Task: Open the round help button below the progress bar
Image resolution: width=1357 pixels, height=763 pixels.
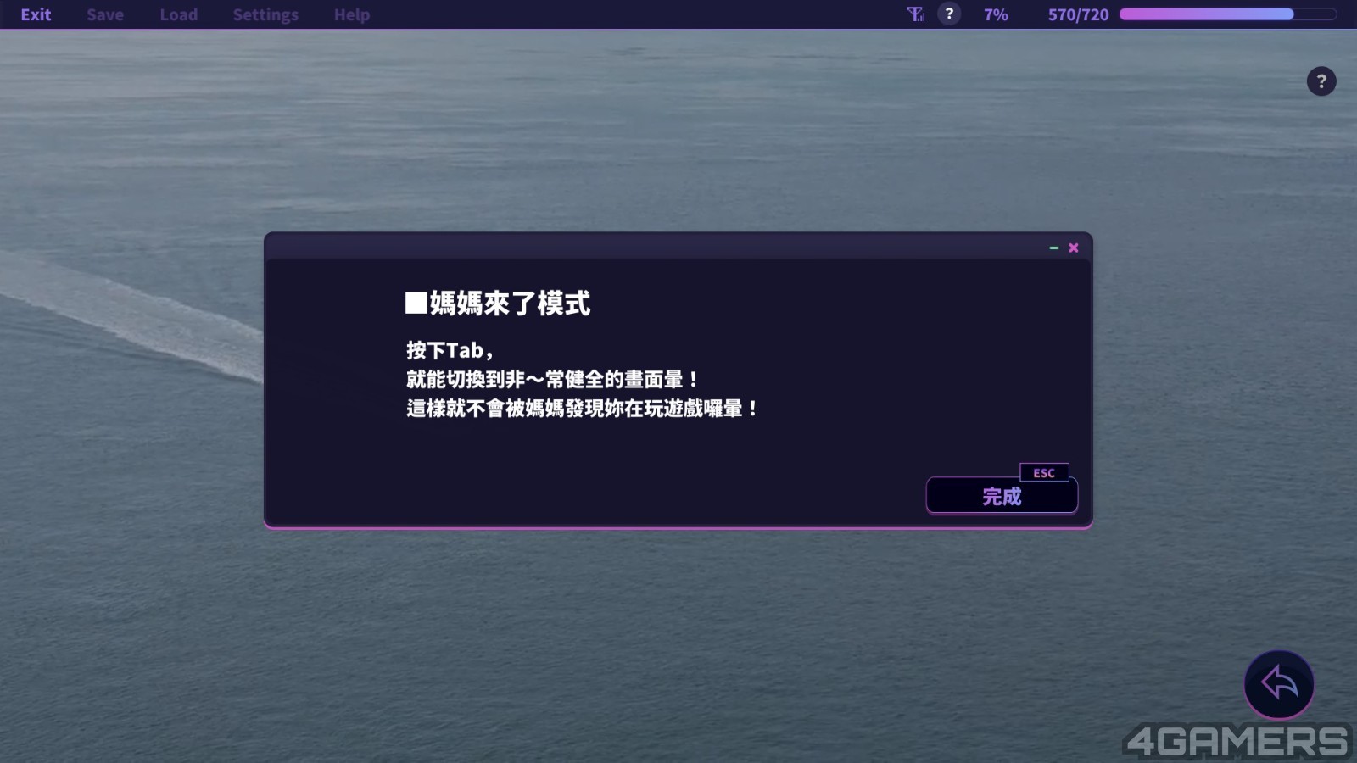Action: pyautogui.click(x=1321, y=81)
